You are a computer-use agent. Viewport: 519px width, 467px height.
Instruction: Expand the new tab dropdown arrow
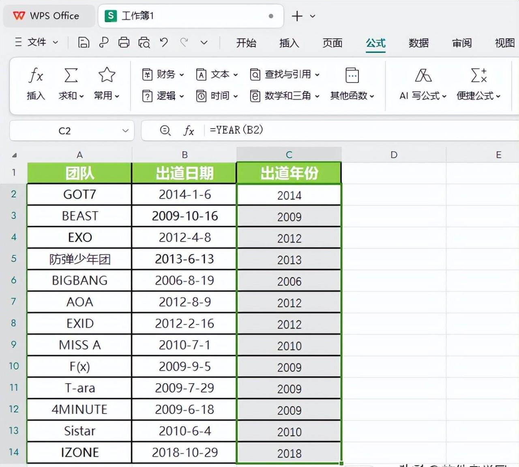click(x=313, y=16)
